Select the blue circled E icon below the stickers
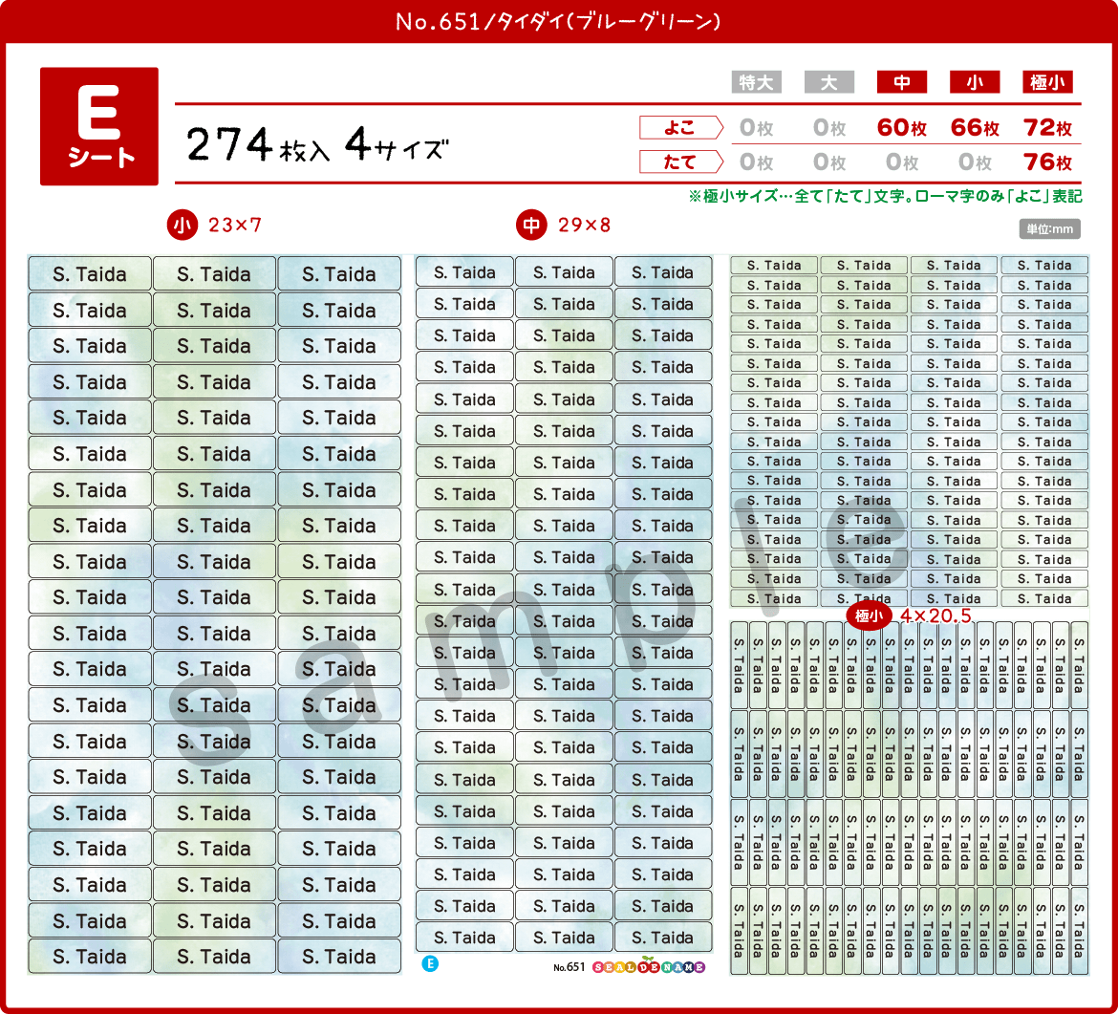The width and height of the screenshot is (1118, 1014). tap(430, 964)
